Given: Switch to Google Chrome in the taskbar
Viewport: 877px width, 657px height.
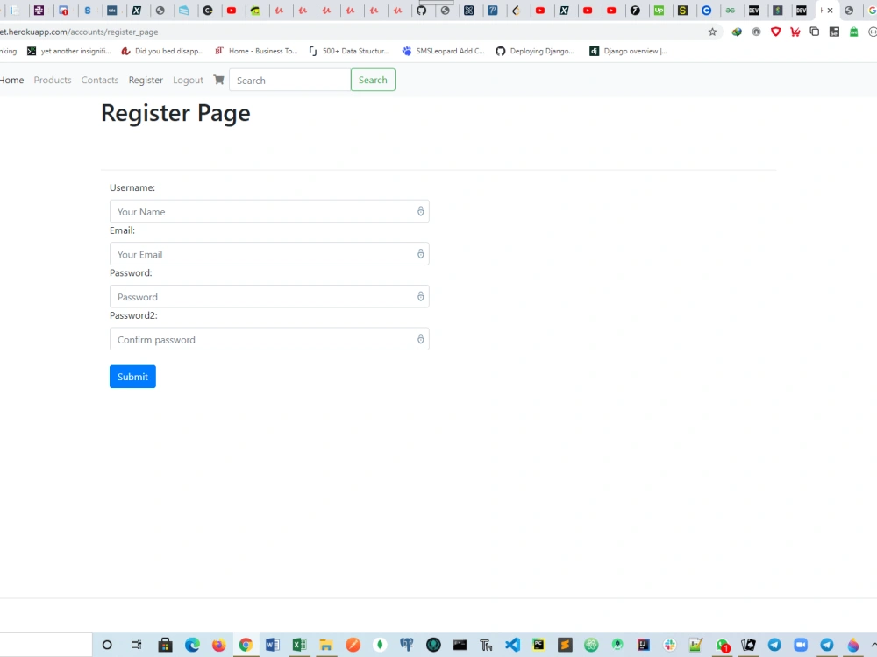Looking at the screenshot, I should (246, 645).
